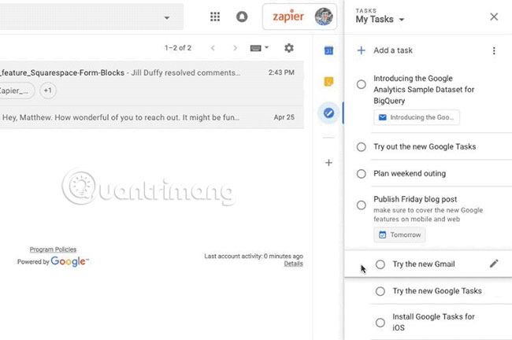Image resolution: width=512 pixels, height=340 pixels.
Task: Click the plus icon beside Add a task
Action: 361,50
